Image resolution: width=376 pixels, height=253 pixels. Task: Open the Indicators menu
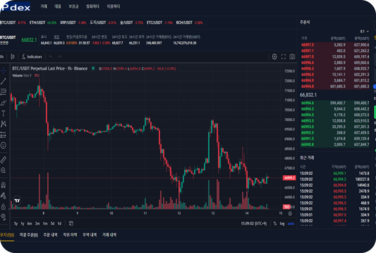32,57
